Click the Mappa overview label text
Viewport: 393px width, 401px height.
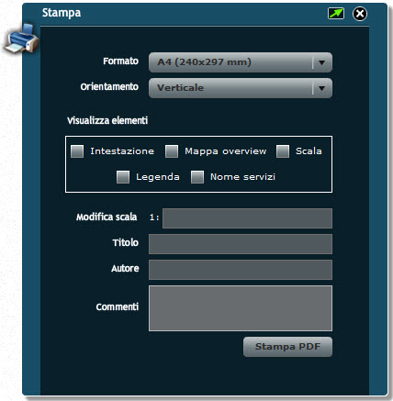(x=226, y=151)
